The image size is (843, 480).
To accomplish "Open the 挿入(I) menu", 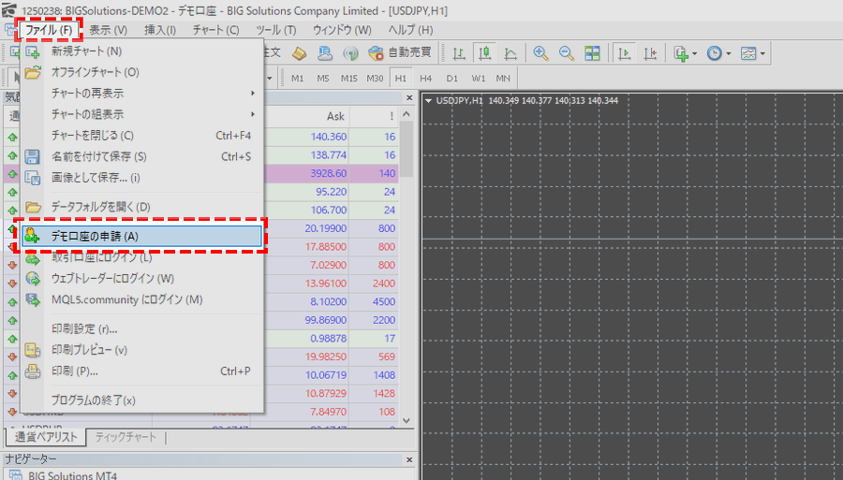I will pyautogui.click(x=159, y=30).
